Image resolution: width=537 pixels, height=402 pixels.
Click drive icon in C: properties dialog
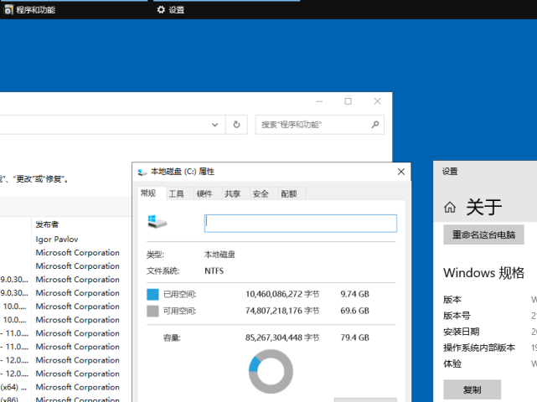coord(157,222)
